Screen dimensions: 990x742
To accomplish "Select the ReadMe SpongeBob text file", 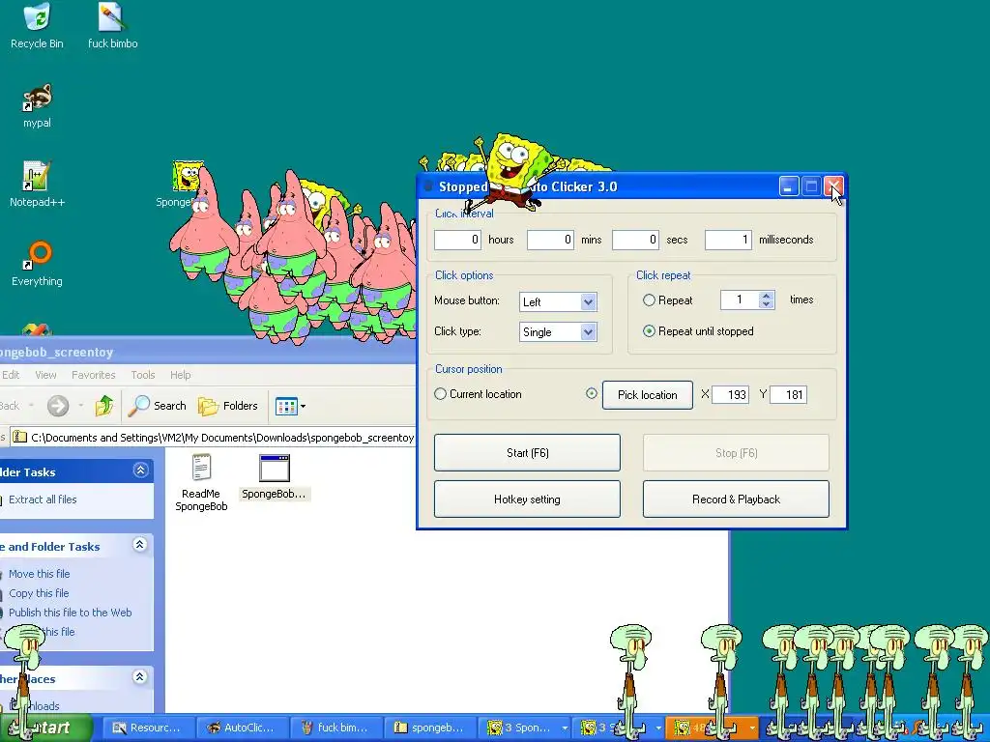I will 201,483.
